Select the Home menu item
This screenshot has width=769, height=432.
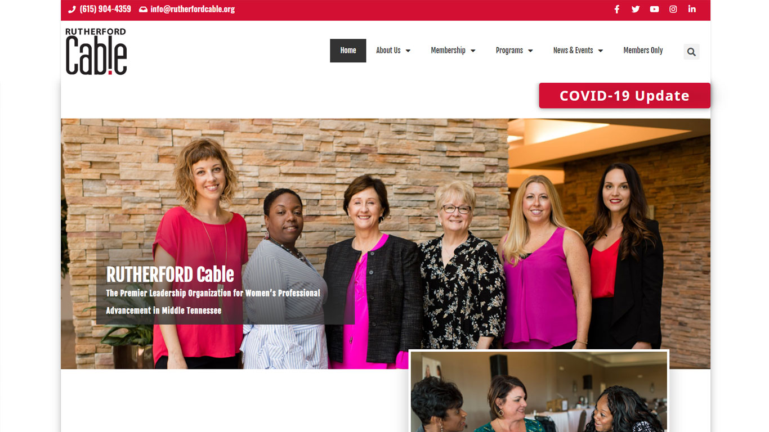pos(348,51)
